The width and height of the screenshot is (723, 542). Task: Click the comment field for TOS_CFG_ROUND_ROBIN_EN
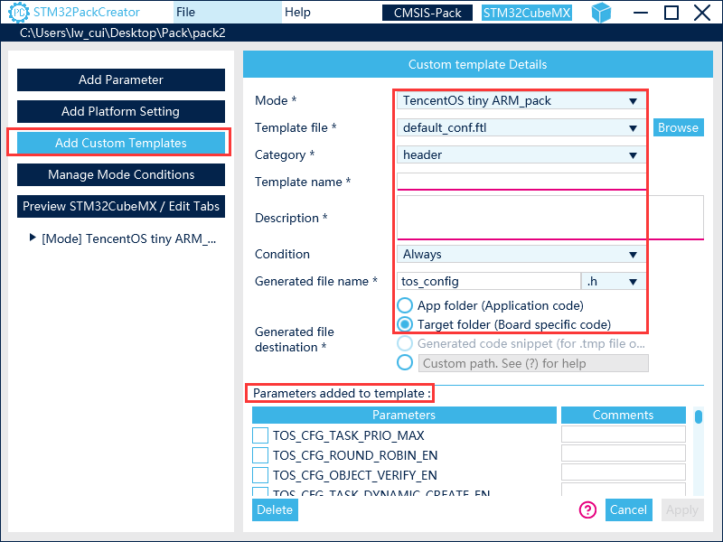pos(624,453)
